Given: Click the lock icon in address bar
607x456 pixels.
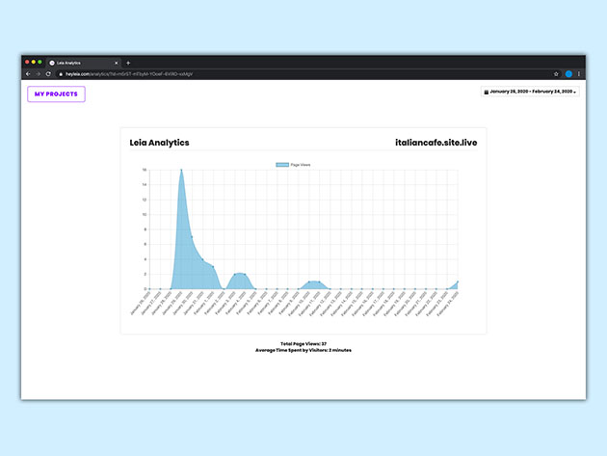Looking at the screenshot, I should tap(61, 74).
